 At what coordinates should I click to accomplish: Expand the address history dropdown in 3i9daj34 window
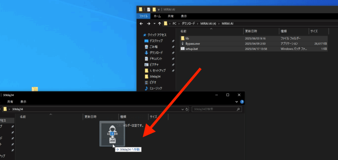click(x=183, y=109)
